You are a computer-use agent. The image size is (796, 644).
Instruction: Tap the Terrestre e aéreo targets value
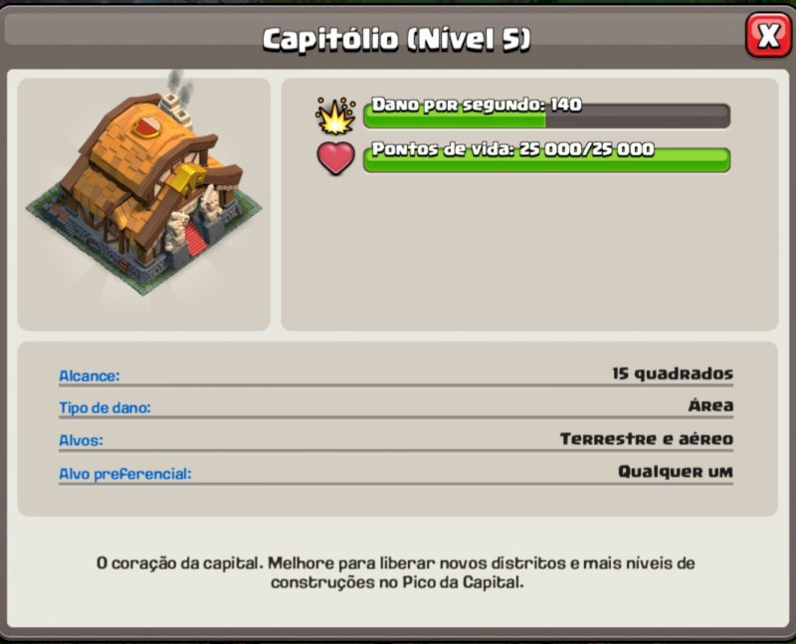pyautogui.click(x=647, y=439)
